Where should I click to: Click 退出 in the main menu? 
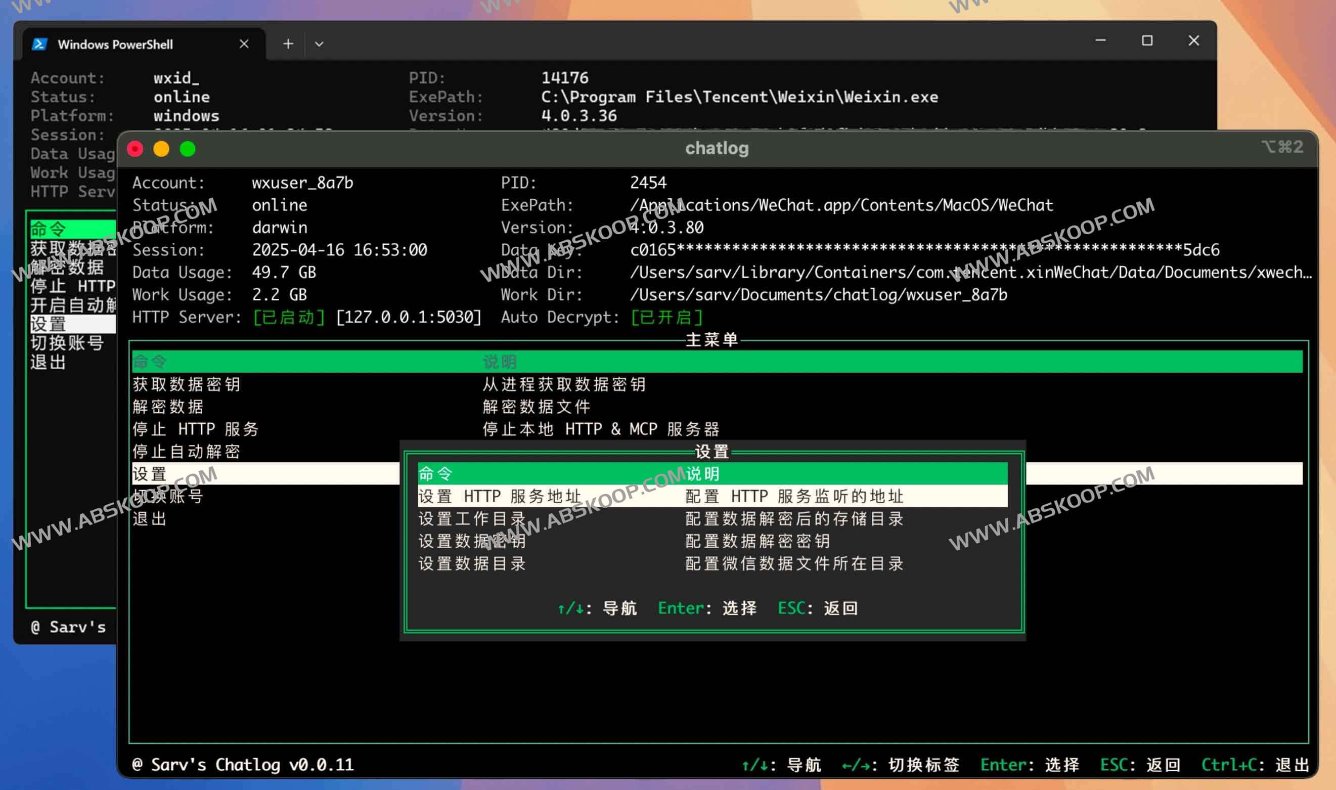tap(150, 518)
